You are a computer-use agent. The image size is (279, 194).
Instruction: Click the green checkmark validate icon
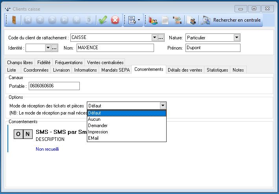(103, 20)
